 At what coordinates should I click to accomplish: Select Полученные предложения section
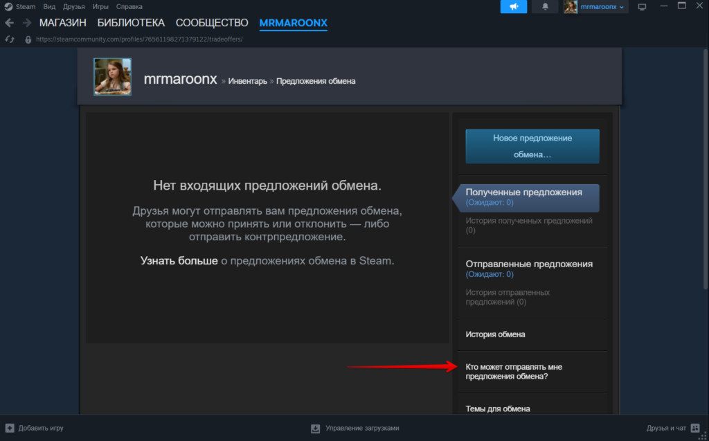coord(528,198)
